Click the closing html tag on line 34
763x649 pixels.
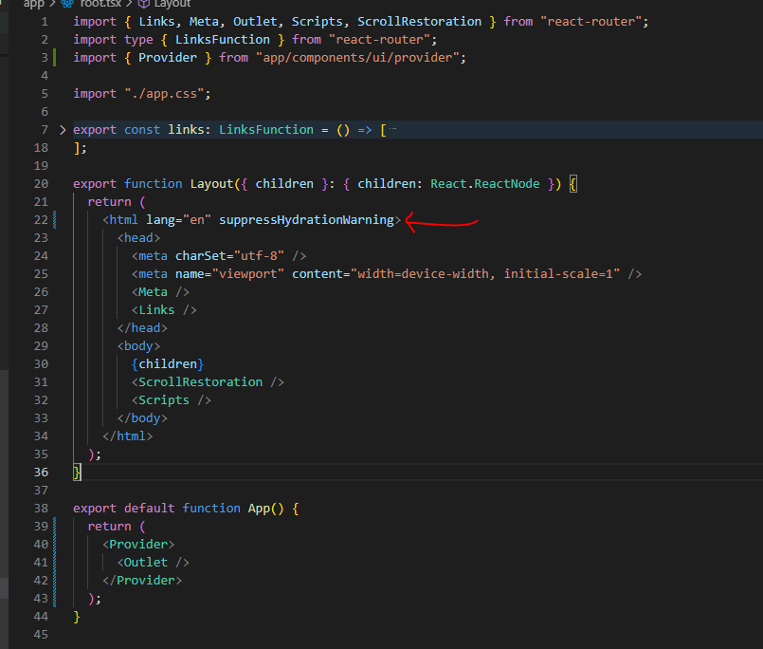[128, 436]
